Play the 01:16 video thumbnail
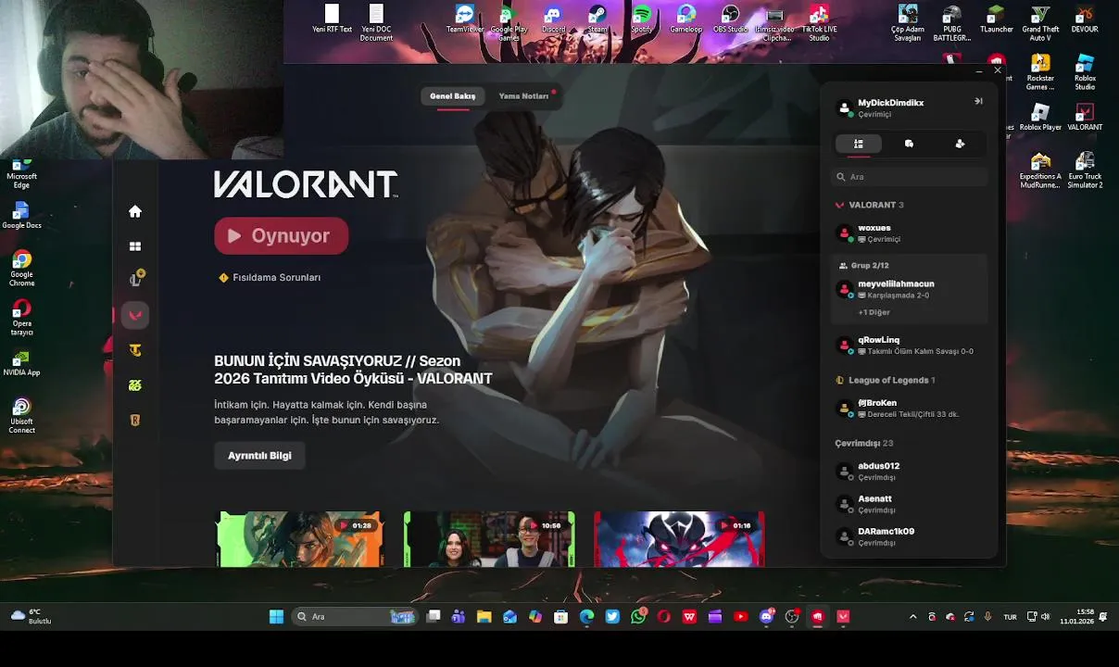This screenshot has width=1119, height=667. coord(679,539)
